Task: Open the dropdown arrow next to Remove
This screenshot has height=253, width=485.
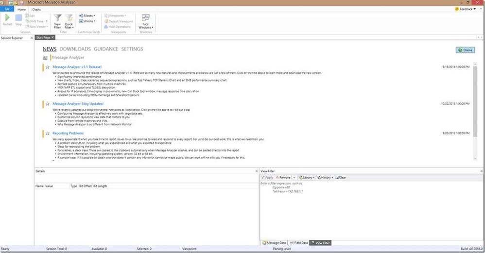Action: pyautogui.click(x=294, y=177)
